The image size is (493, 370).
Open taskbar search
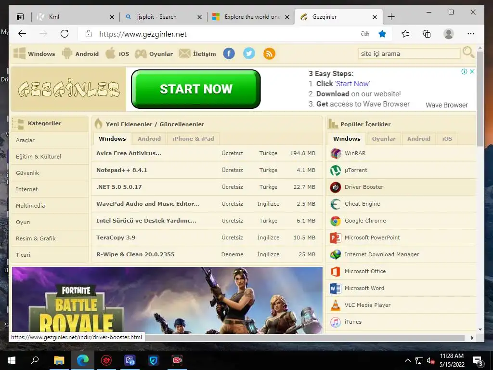point(35,360)
